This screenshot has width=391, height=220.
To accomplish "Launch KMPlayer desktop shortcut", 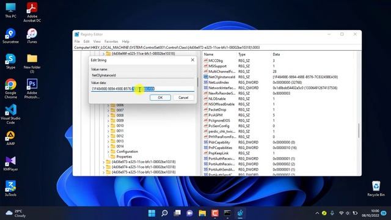I will click(x=10, y=163).
